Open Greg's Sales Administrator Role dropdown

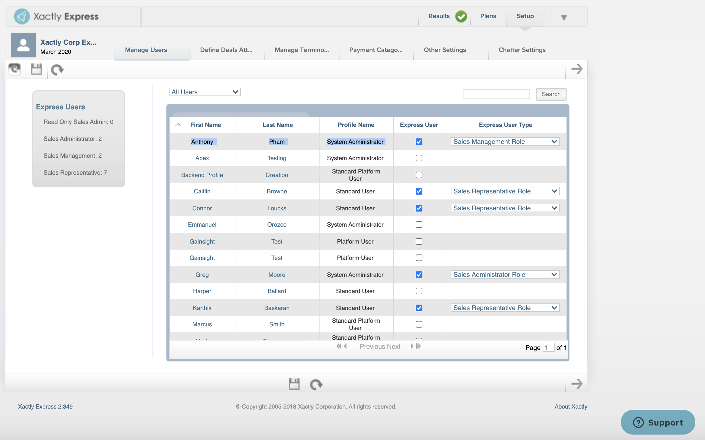(x=505, y=274)
